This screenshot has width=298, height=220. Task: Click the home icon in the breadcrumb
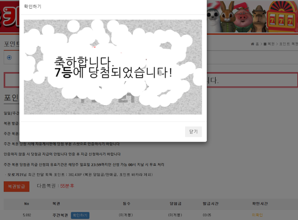coord(253,44)
